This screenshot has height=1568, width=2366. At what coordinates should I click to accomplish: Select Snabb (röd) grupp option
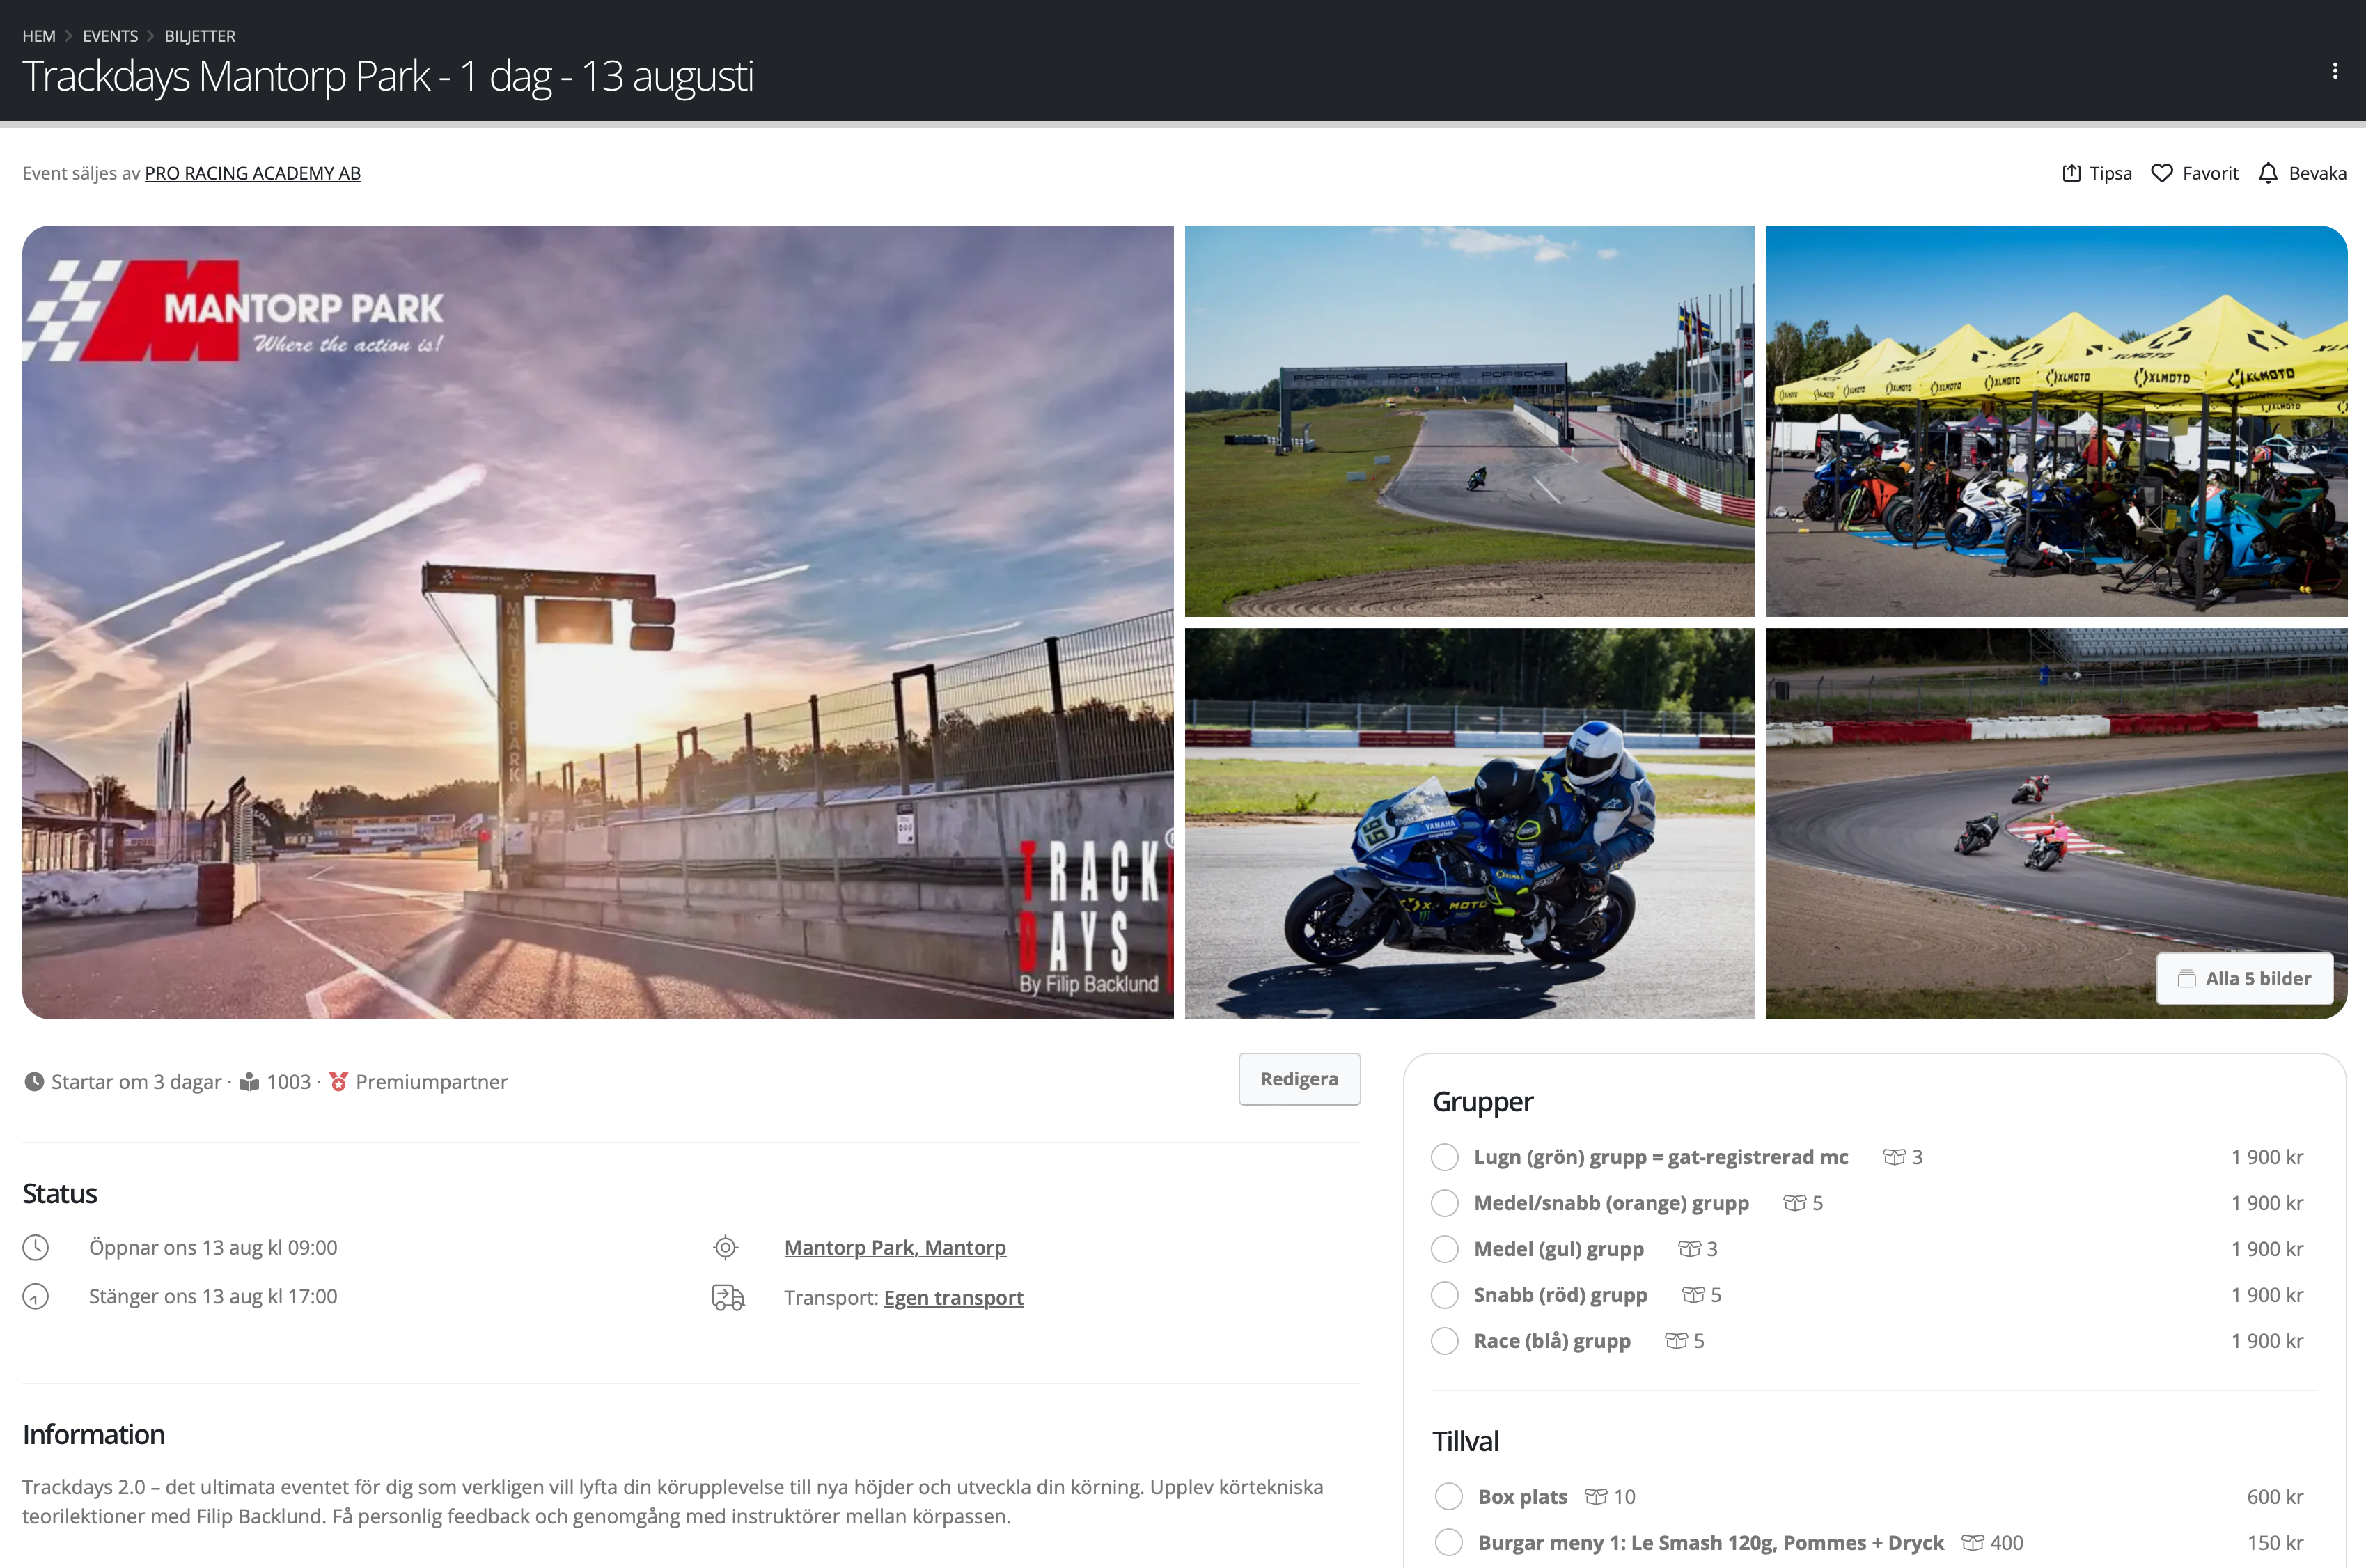pos(1444,1295)
